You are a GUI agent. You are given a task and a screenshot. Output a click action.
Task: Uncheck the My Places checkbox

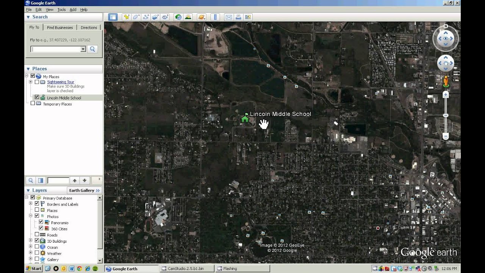tap(33, 76)
